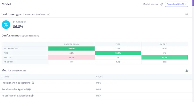
Task: Click the 6.2% fire-as-background cell
Action: click(72, 53)
